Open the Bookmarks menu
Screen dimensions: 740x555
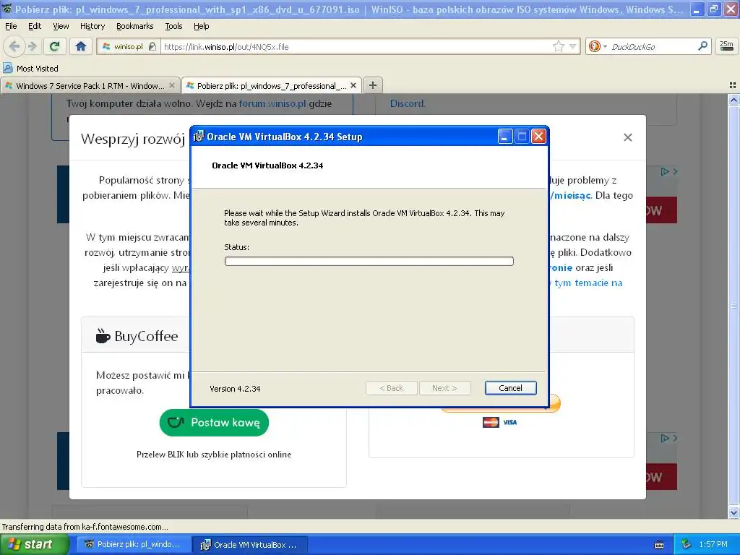coord(135,26)
